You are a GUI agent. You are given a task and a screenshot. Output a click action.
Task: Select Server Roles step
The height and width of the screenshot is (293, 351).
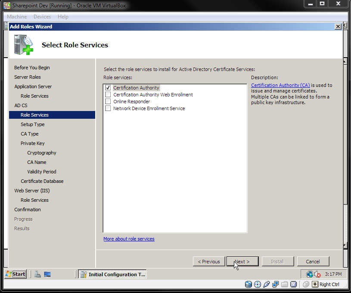pos(28,77)
